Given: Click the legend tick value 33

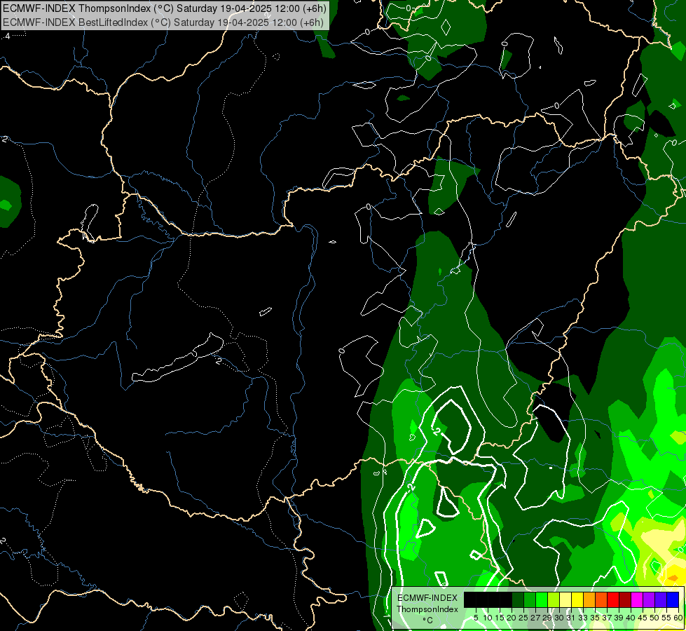Looking at the screenshot, I should tap(583, 618).
